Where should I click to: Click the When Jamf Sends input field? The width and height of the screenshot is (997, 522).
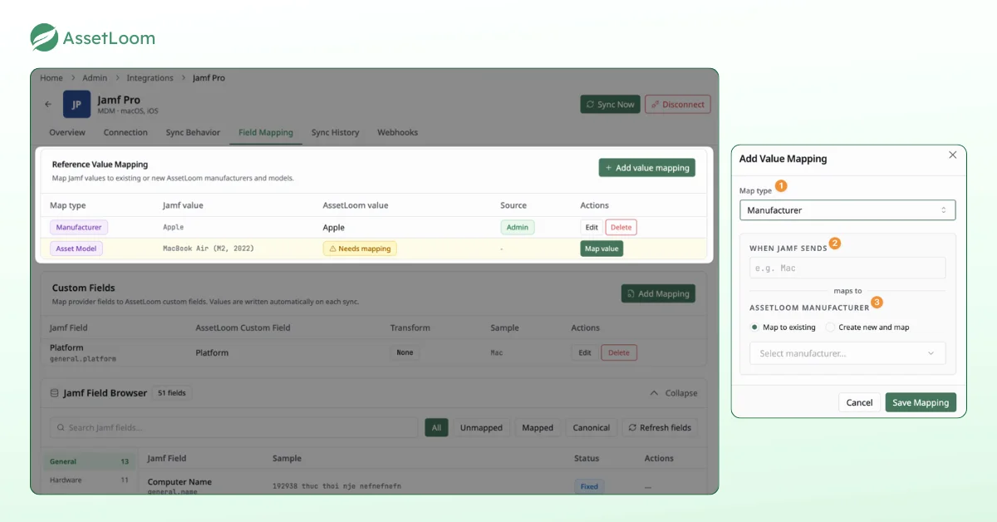click(x=847, y=268)
